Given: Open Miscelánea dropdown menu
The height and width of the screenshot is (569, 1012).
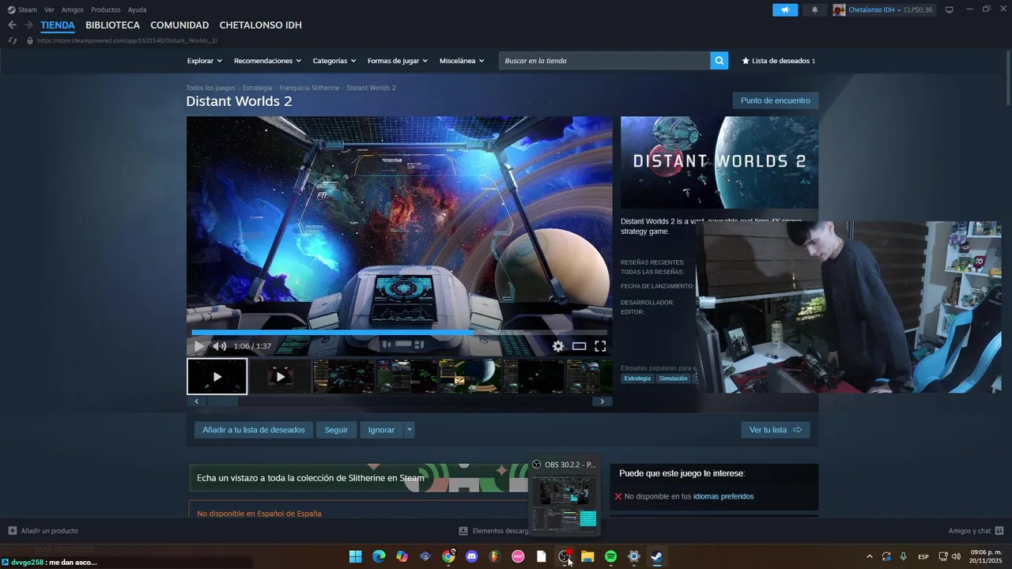Looking at the screenshot, I should (462, 61).
